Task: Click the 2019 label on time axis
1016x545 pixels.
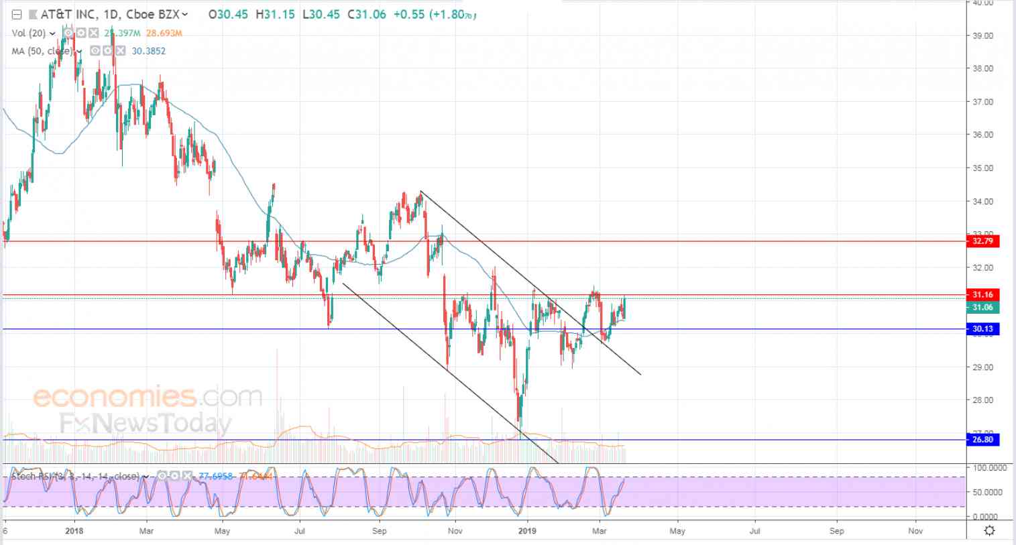Action: pyautogui.click(x=528, y=531)
